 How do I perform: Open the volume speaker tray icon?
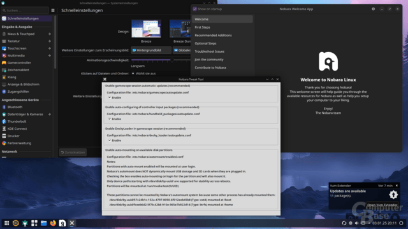coord(357,223)
